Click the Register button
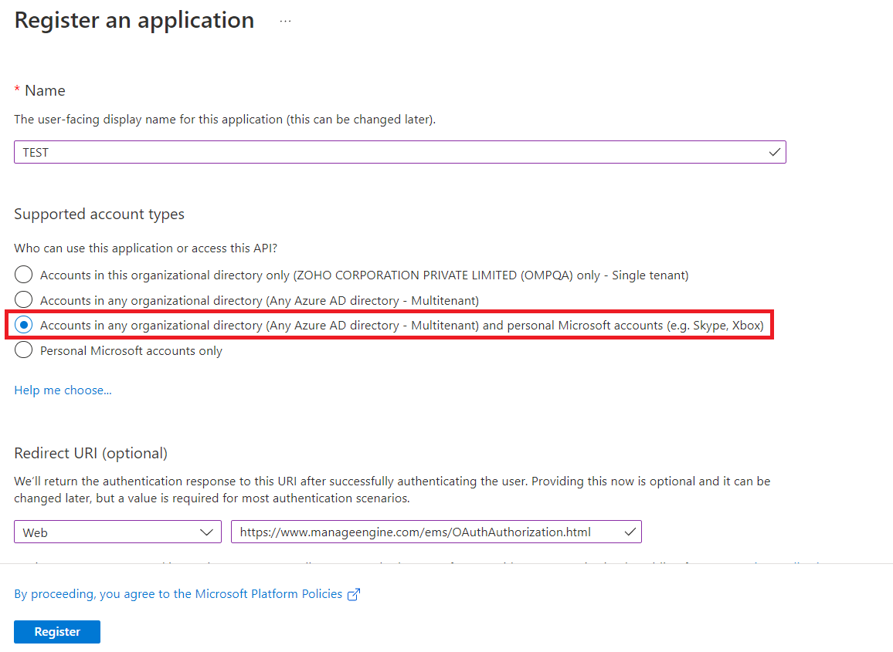 (57, 631)
